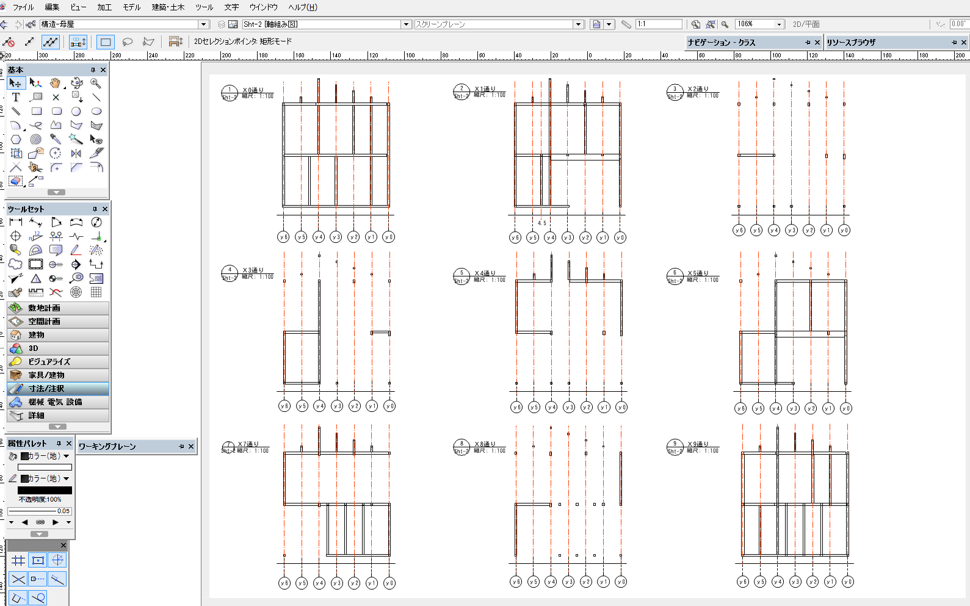The image size is (970, 606).
Task: Select the Hexagon polygon tool
Action: (x=16, y=139)
